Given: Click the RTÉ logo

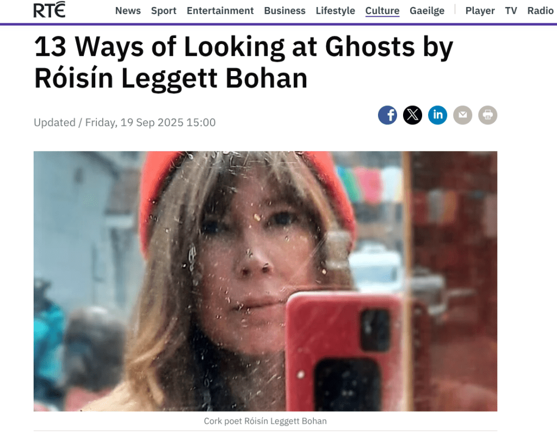Looking at the screenshot, I should [x=49, y=10].
